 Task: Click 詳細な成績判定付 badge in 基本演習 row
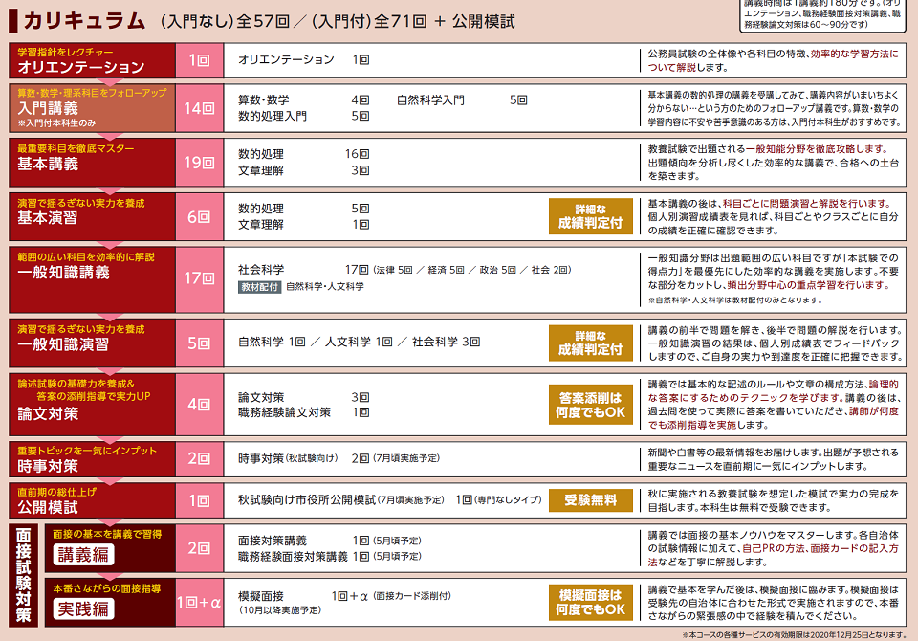pos(590,216)
